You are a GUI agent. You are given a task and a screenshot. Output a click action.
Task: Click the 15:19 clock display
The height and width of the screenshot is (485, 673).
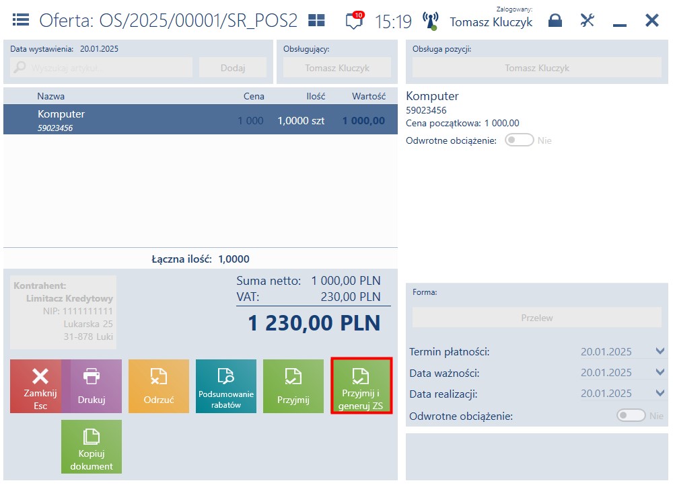pos(393,21)
